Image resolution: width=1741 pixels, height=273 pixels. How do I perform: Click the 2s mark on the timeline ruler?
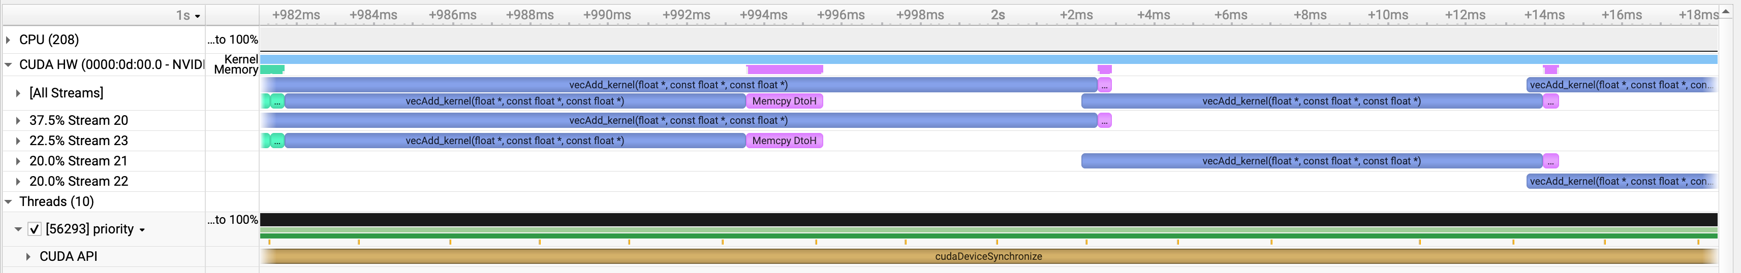coord(998,15)
